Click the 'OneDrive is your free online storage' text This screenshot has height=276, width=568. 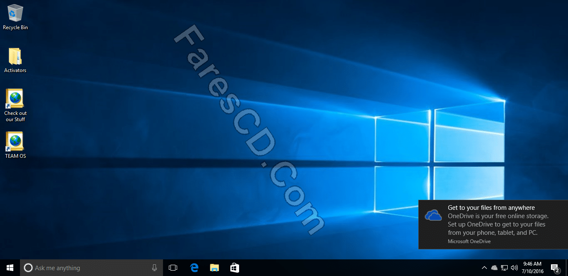click(x=498, y=216)
